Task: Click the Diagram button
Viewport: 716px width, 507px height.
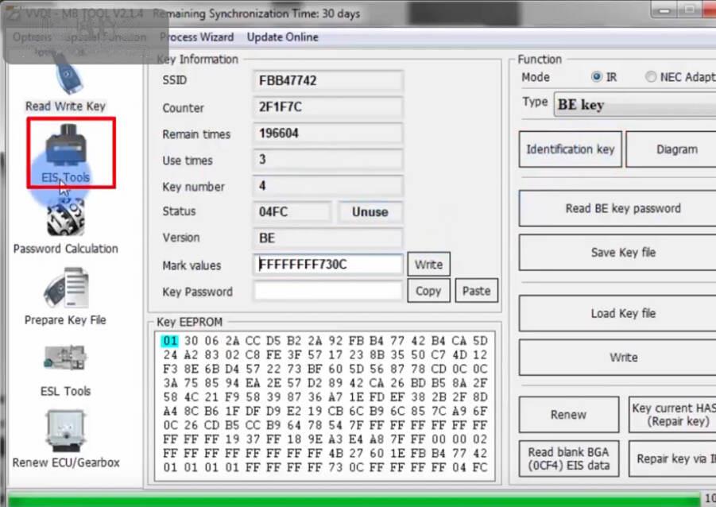Action: pos(671,149)
